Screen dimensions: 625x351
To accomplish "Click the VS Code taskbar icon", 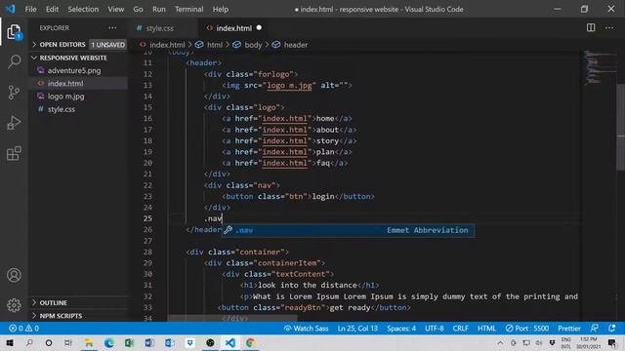I will click(x=230, y=342).
